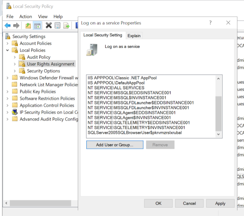Toggle the Show/Hide Console Tree icon
Image resolution: width=244 pixels, height=216 pixels.
(37, 25)
